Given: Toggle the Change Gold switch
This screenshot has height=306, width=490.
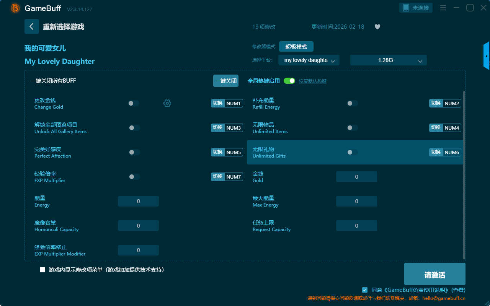Looking at the screenshot, I should point(134,103).
